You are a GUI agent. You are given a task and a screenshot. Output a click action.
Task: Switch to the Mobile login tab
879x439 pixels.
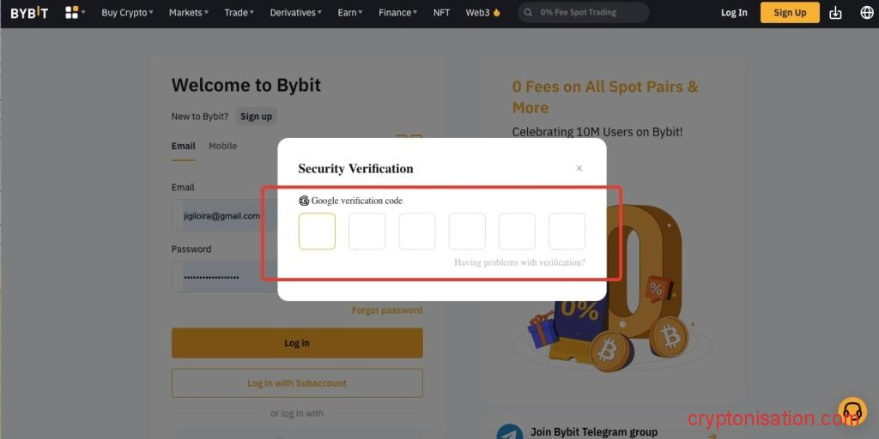pyautogui.click(x=222, y=146)
